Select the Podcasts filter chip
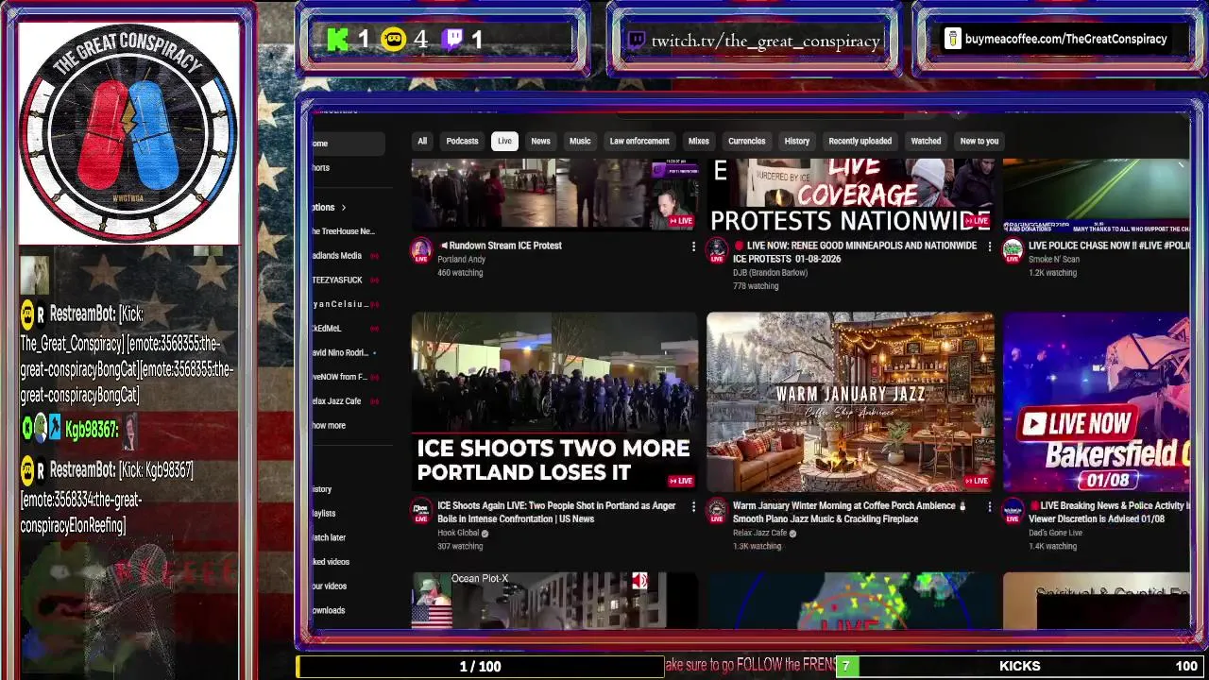 [x=462, y=141]
